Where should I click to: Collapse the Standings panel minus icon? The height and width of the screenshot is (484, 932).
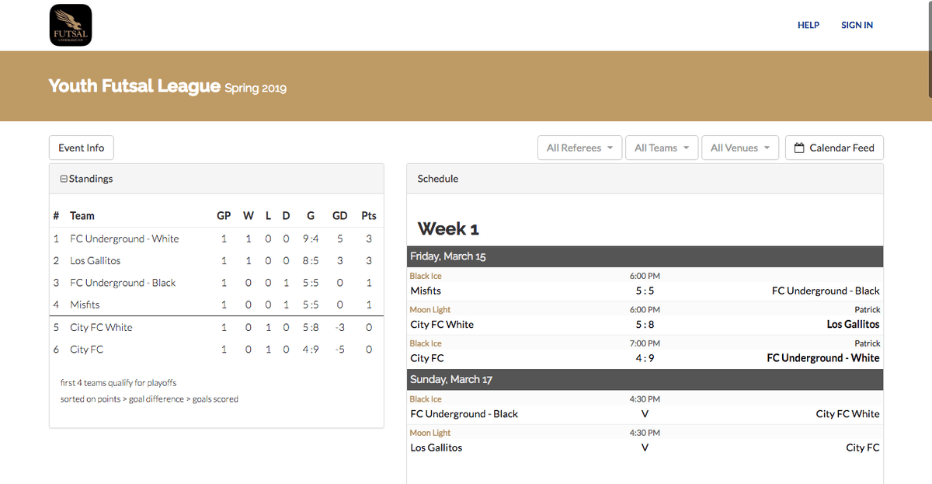(x=64, y=179)
